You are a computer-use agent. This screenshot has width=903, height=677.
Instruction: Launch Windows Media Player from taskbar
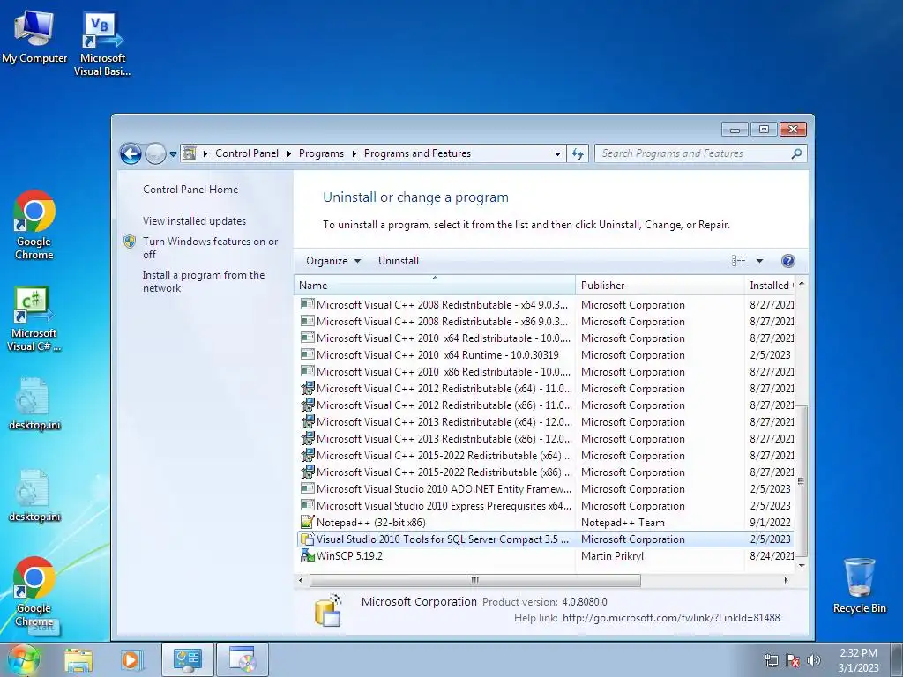click(x=131, y=660)
